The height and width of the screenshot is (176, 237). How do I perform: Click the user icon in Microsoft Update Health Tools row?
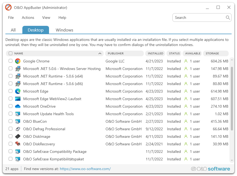(186, 114)
